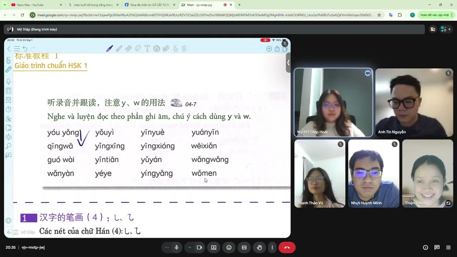Select Thanh Thảo Vũ video tile
Viewport: 457px width, 257px height.
[320, 173]
